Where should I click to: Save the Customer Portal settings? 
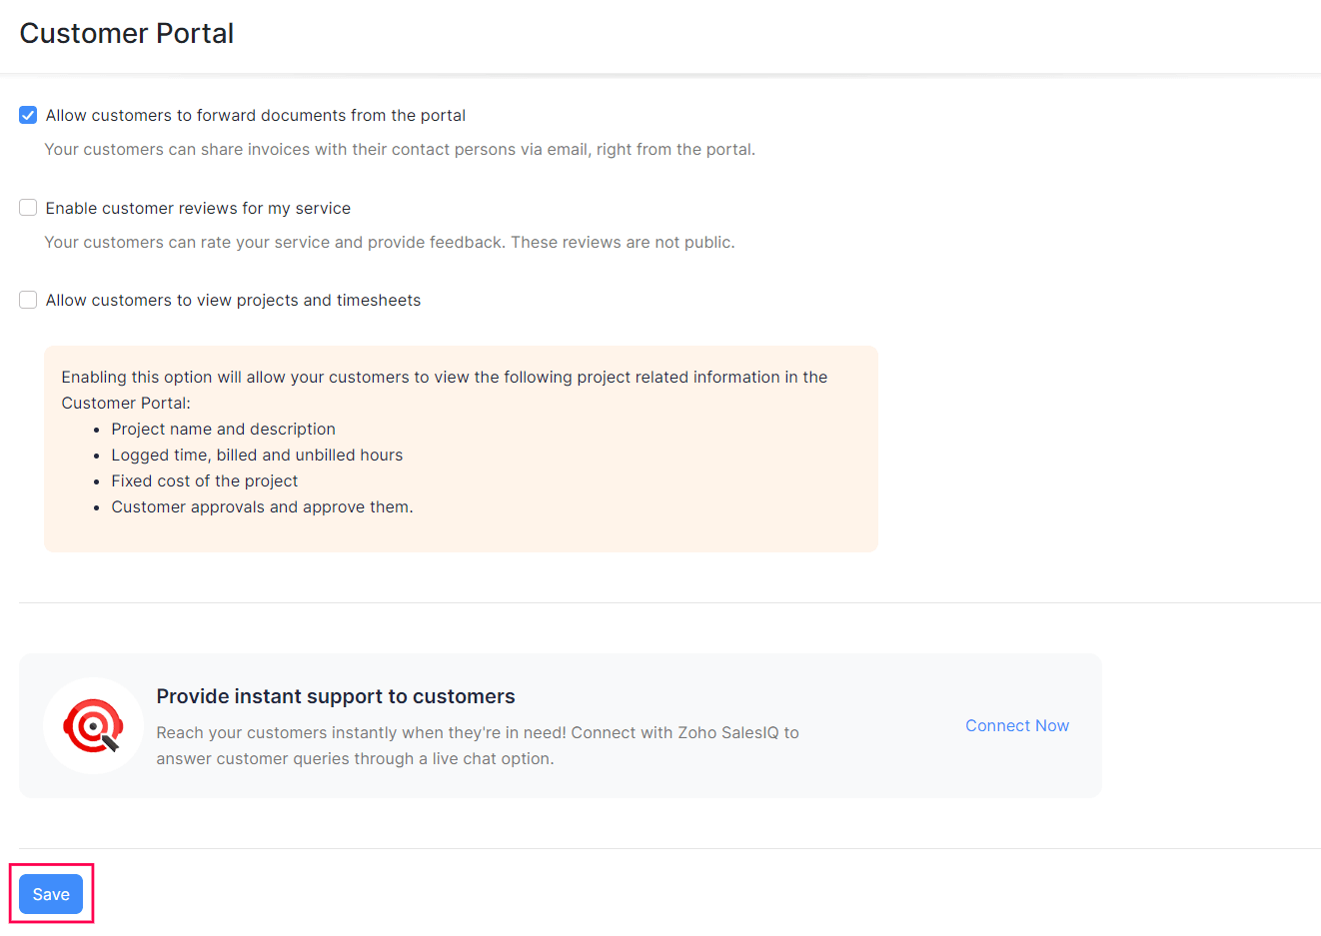(50, 893)
